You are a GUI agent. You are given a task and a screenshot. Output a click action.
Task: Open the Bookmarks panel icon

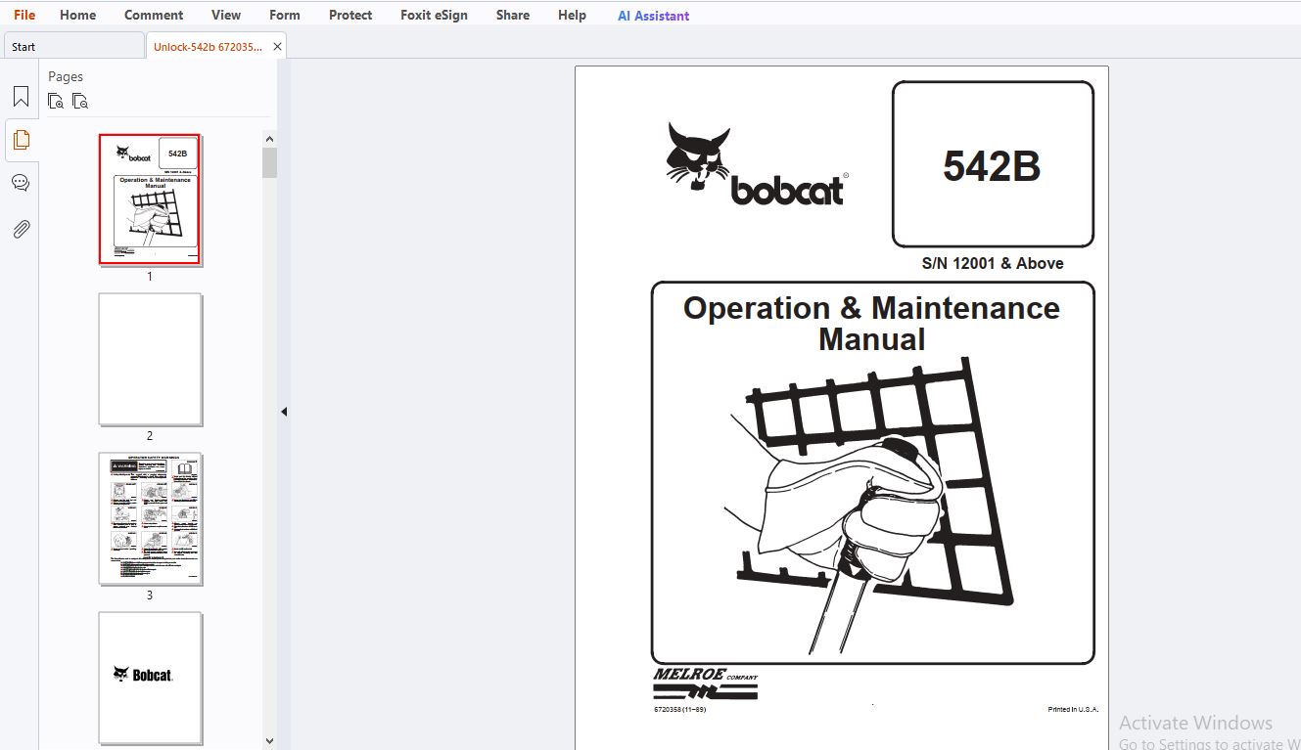[x=21, y=97]
